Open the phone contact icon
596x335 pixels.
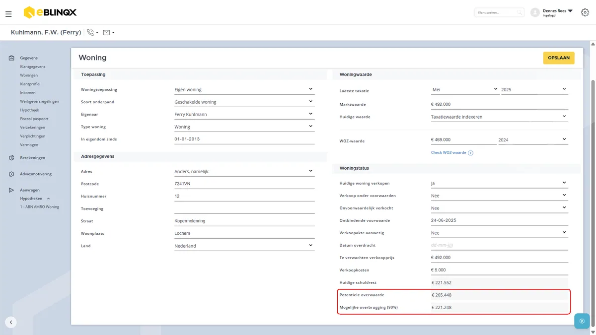(90, 32)
